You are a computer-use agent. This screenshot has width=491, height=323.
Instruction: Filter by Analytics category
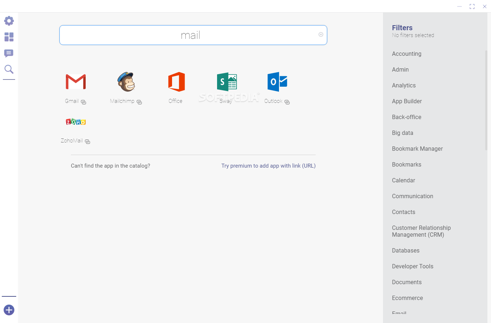[x=404, y=85]
